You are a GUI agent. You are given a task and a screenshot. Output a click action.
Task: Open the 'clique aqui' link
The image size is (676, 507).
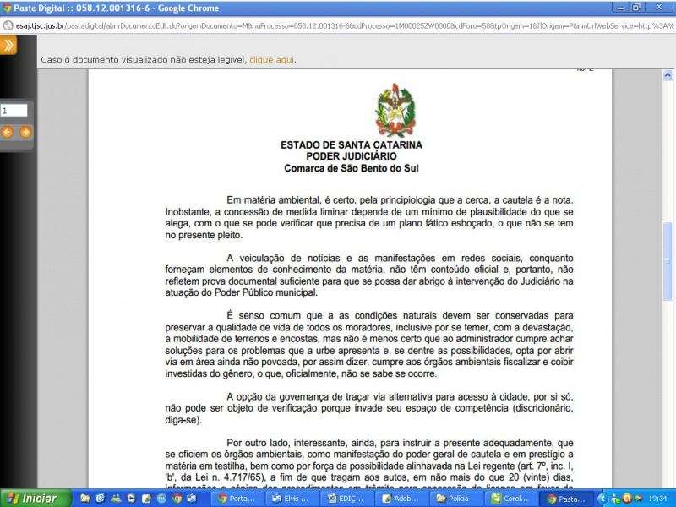271,59
